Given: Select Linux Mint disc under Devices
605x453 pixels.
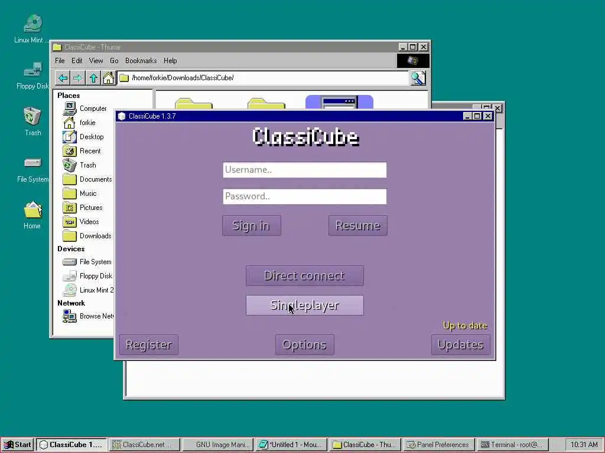Looking at the screenshot, I should (x=88, y=290).
